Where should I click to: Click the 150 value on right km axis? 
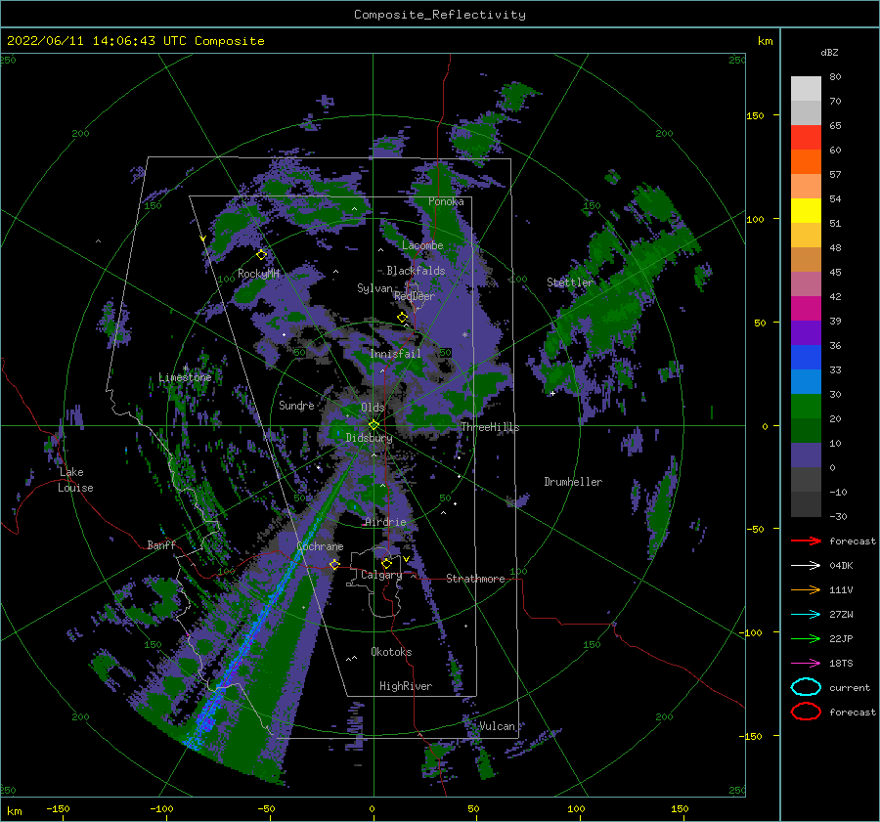coord(755,115)
